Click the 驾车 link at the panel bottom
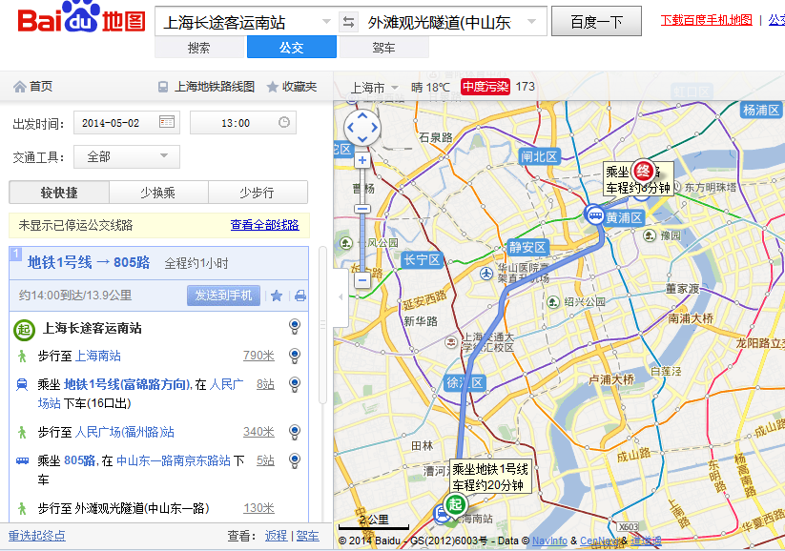Viewport: 785px width, 551px height. (307, 536)
